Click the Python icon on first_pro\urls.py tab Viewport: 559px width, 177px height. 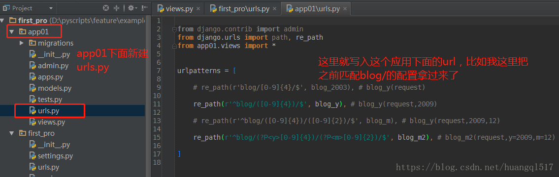coord(214,8)
